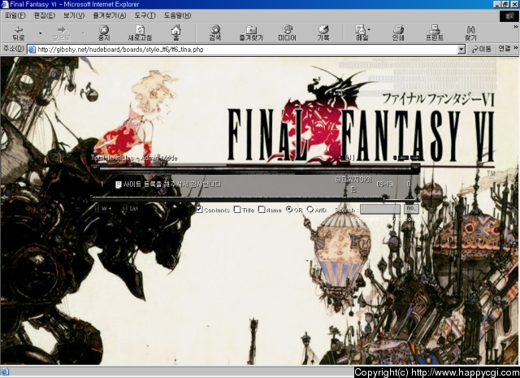Open the 즐겨찾기 favorites toolbar button
Image resolution: width=520 pixels, height=378 pixels.
click(251, 33)
